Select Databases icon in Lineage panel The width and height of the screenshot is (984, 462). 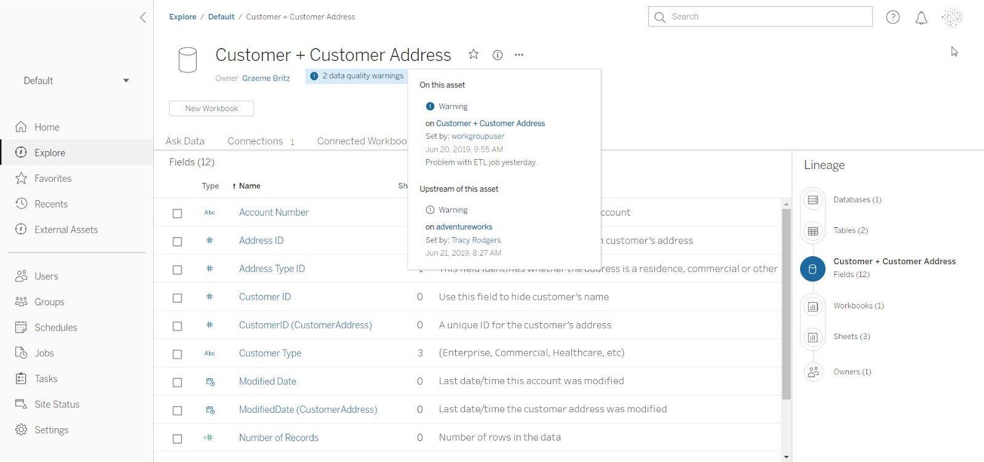pos(813,200)
